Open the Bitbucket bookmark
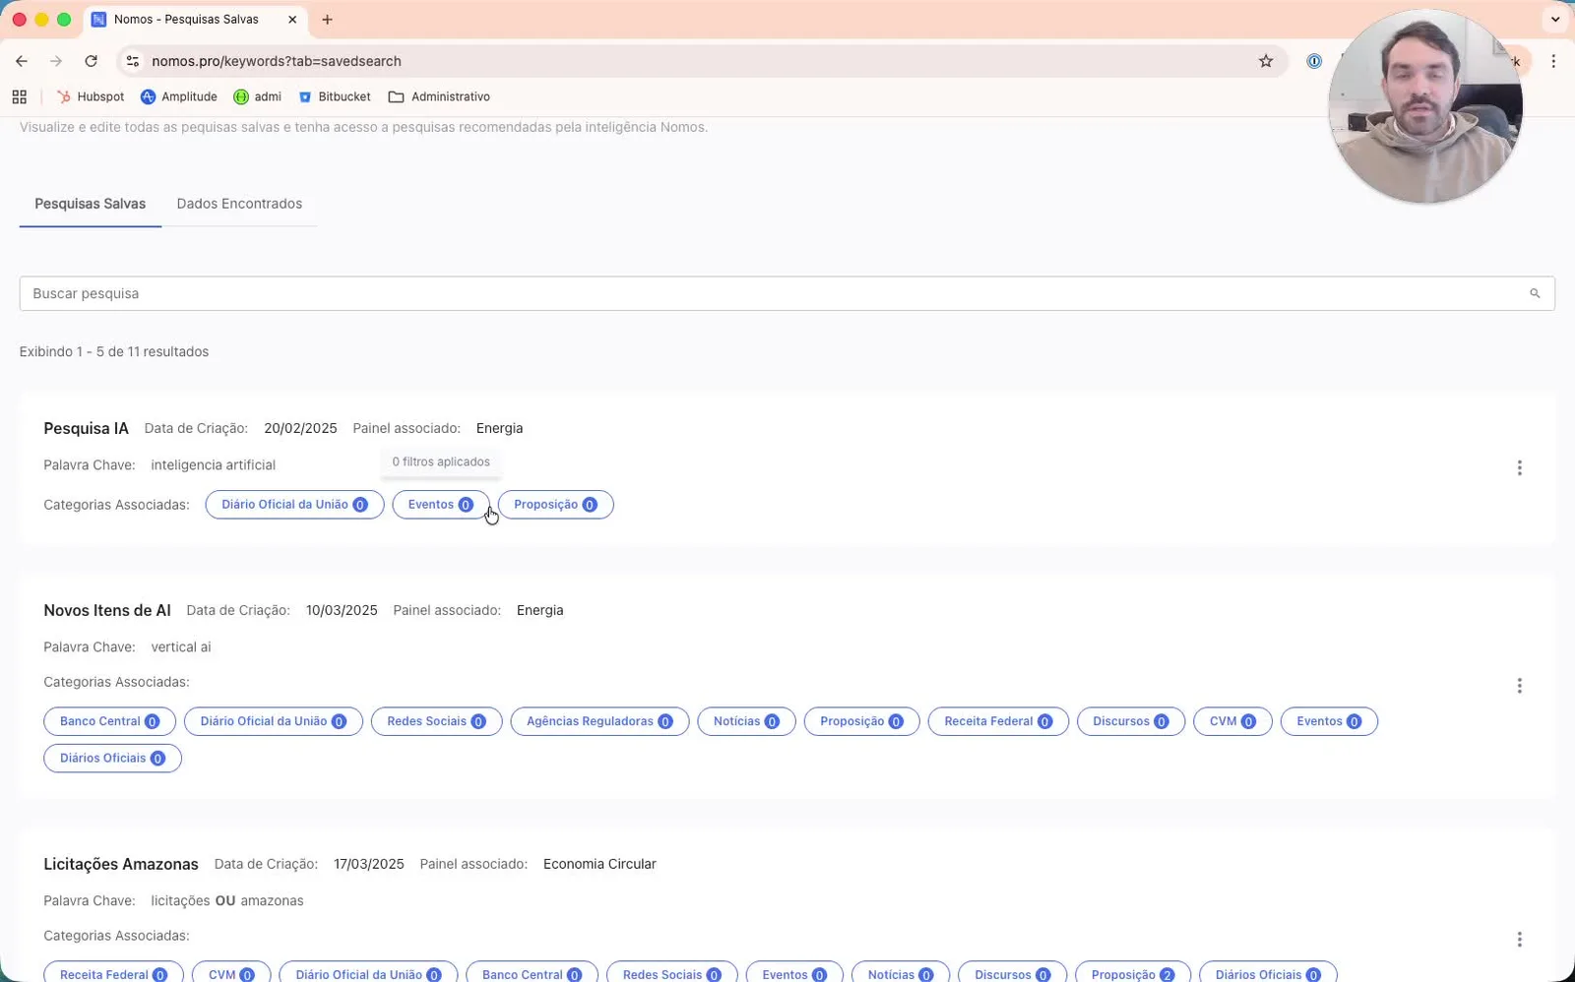The height and width of the screenshot is (982, 1575). coord(335,96)
